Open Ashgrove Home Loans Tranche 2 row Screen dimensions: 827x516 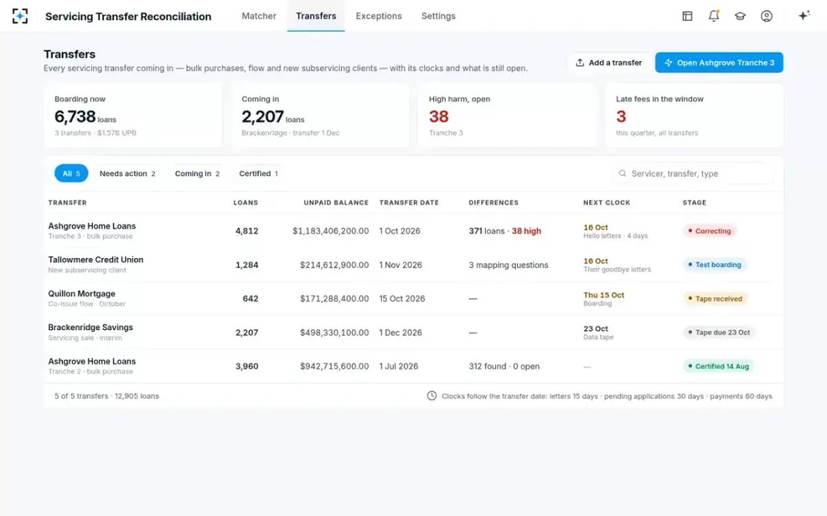tap(413, 366)
